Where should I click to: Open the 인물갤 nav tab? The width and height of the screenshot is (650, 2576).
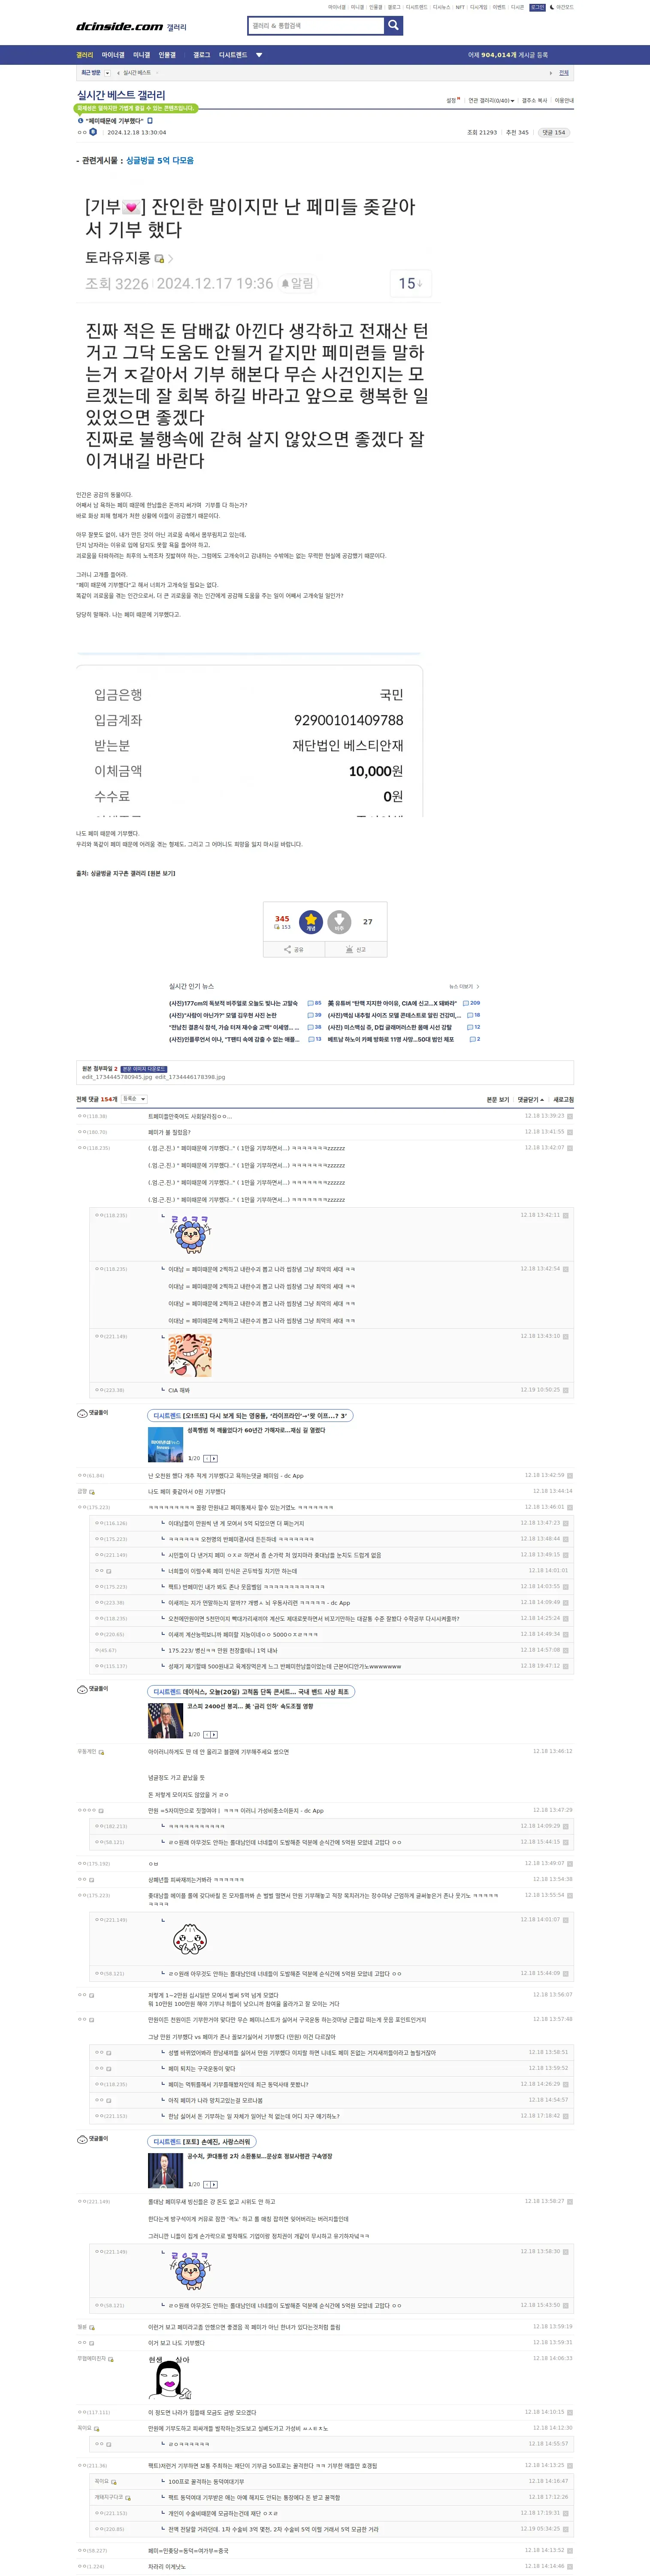tap(167, 55)
